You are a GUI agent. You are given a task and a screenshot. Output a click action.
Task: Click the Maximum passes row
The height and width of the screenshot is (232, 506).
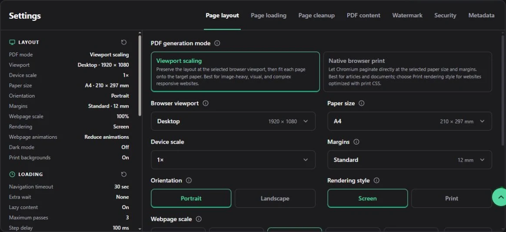(69, 218)
